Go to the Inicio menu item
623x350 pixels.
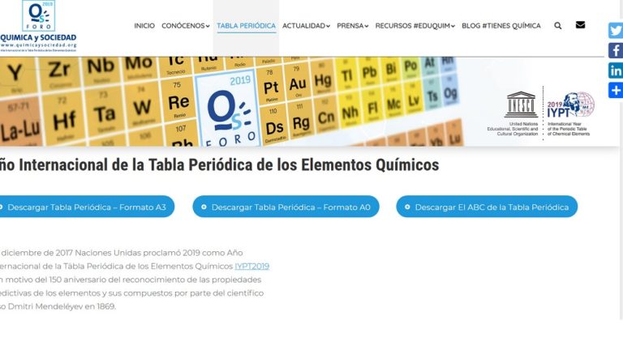tap(144, 26)
